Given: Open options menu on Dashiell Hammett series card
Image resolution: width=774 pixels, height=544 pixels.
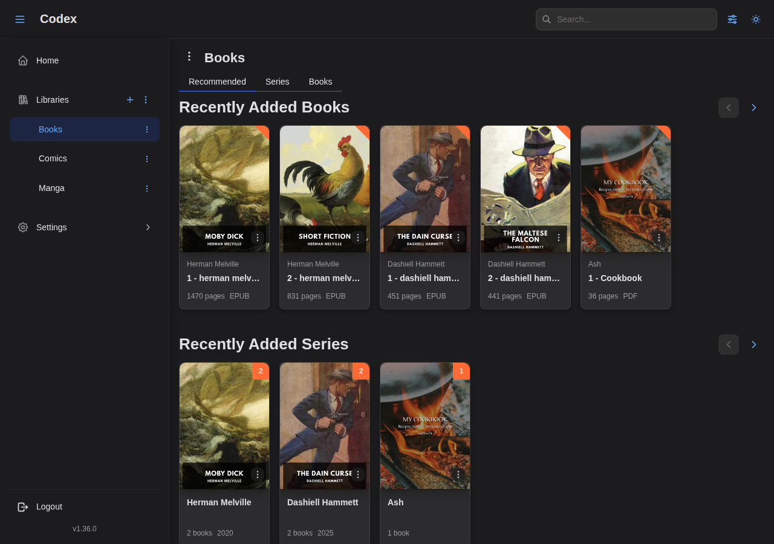Looking at the screenshot, I should pyautogui.click(x=358, y=474).
